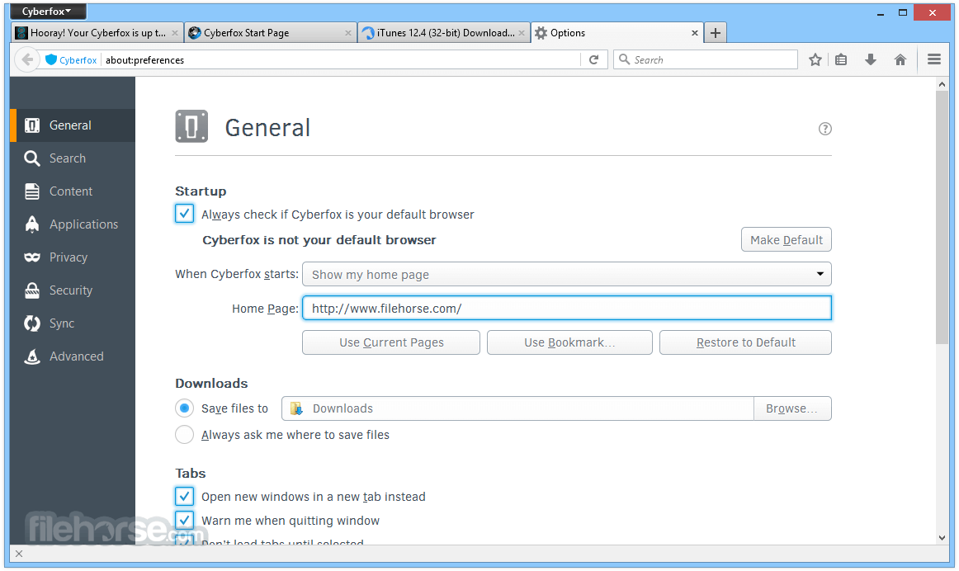Click Use Current Pages button
Viewport: 959px width, 571px height.
(391, 342)
